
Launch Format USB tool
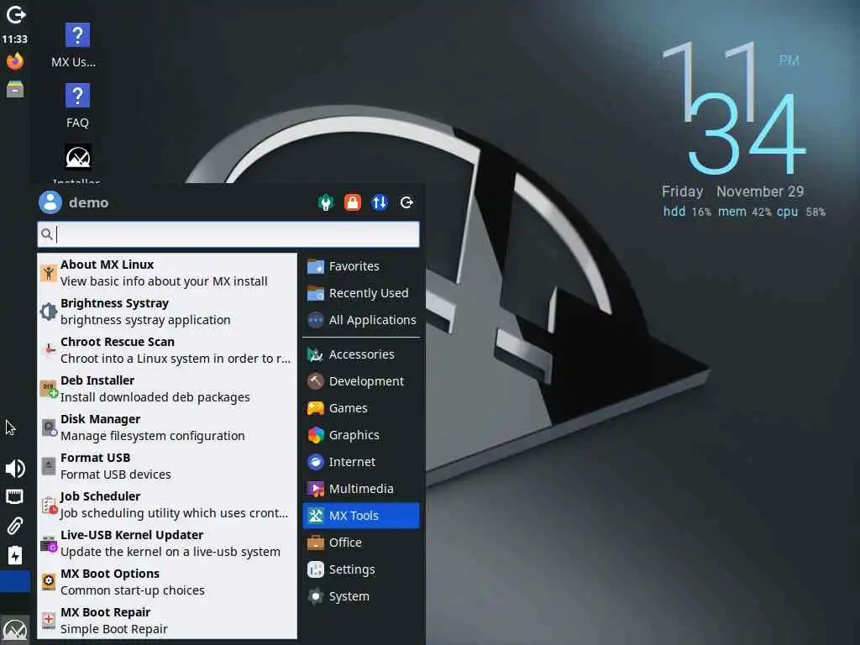(167, 466)
